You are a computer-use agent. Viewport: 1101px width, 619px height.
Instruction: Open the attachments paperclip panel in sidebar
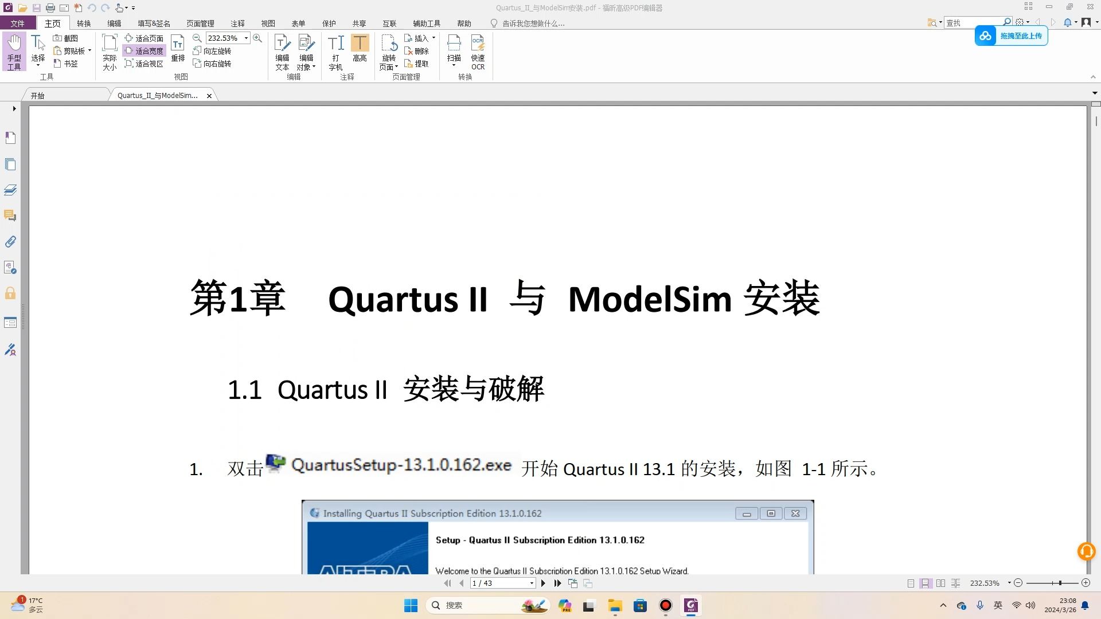click(x=10, y=242)
